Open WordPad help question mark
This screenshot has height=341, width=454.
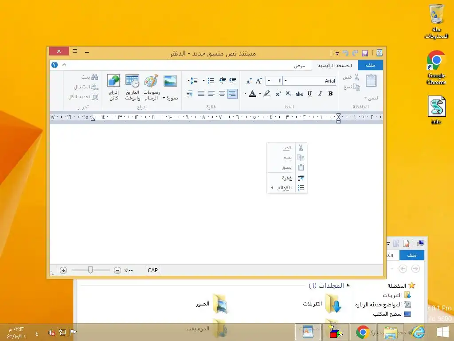point(55,65)
